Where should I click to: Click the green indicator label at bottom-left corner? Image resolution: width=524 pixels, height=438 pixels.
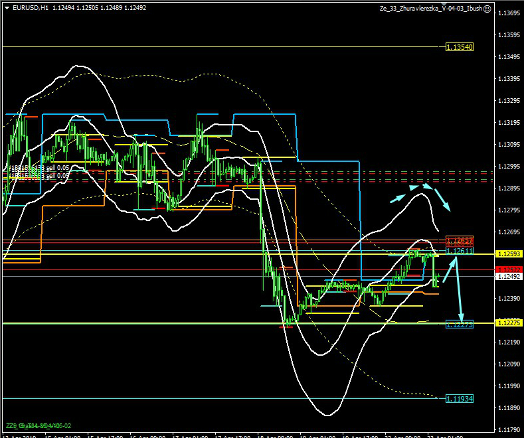pyautogui.click(x=39, y=425)
